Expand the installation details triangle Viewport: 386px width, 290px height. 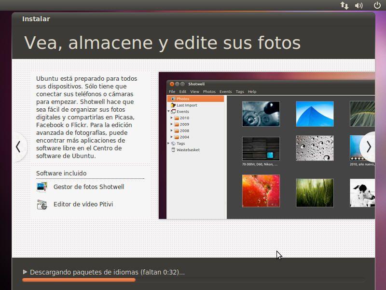pos(25,272)
